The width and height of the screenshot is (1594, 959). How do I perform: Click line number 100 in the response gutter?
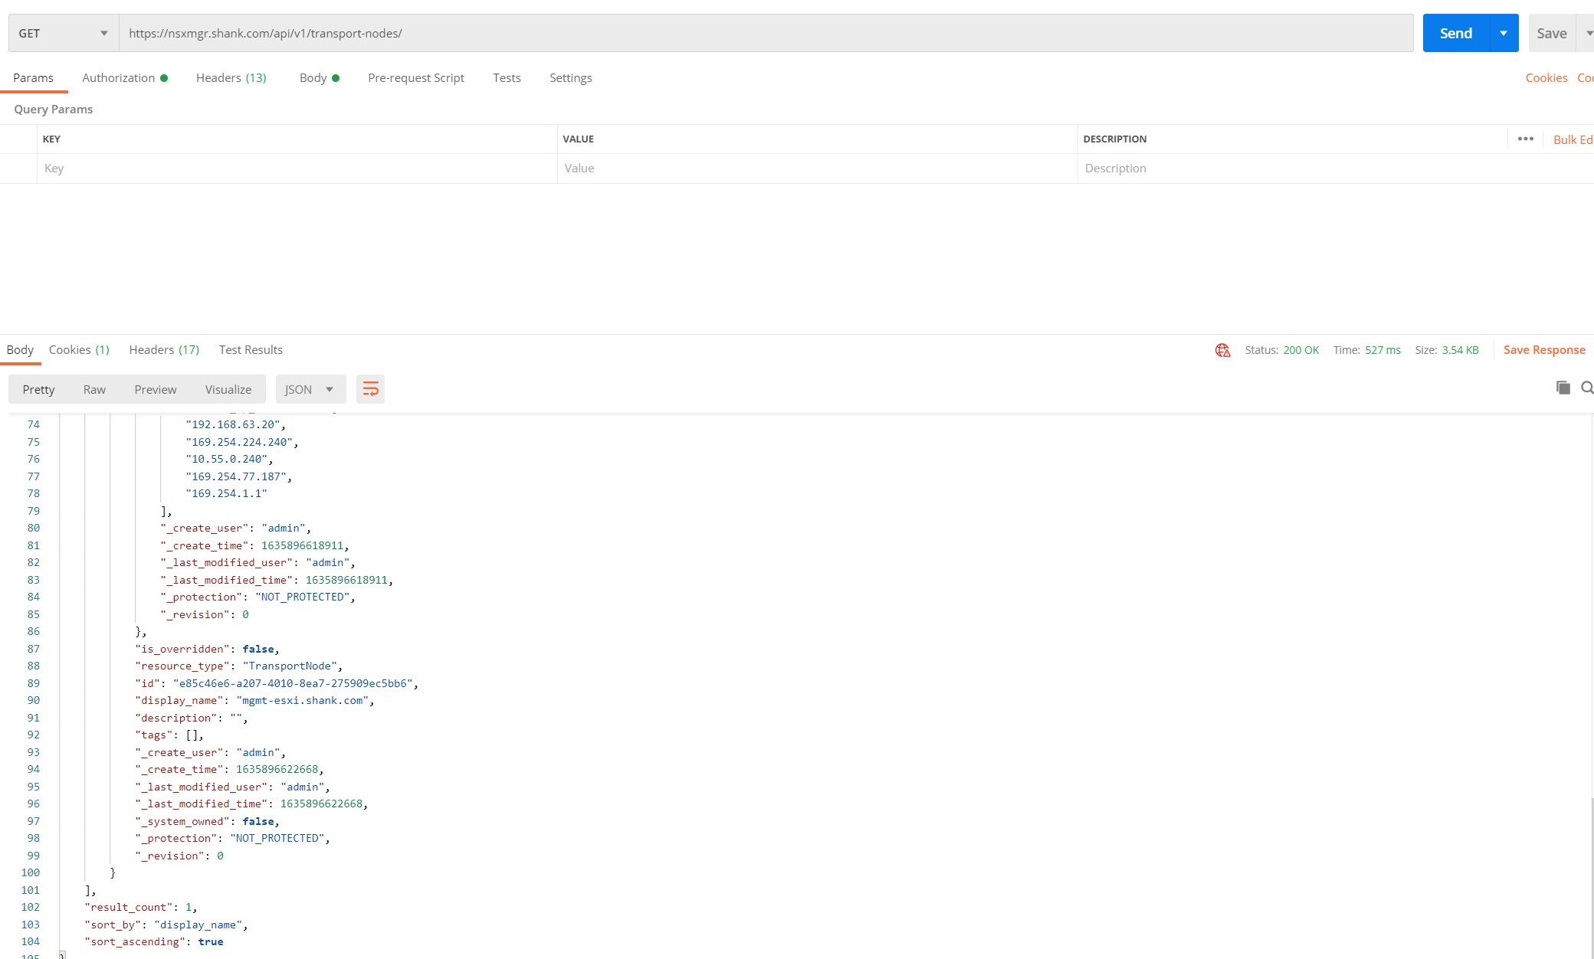pyautogui.click(x=31, y=872)
